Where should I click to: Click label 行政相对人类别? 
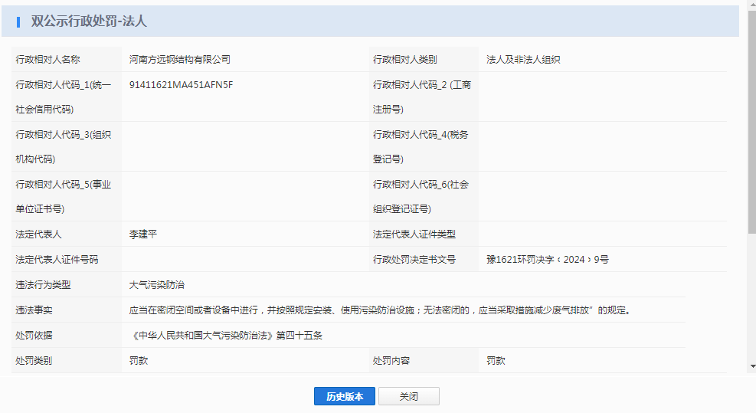[405, 59]
